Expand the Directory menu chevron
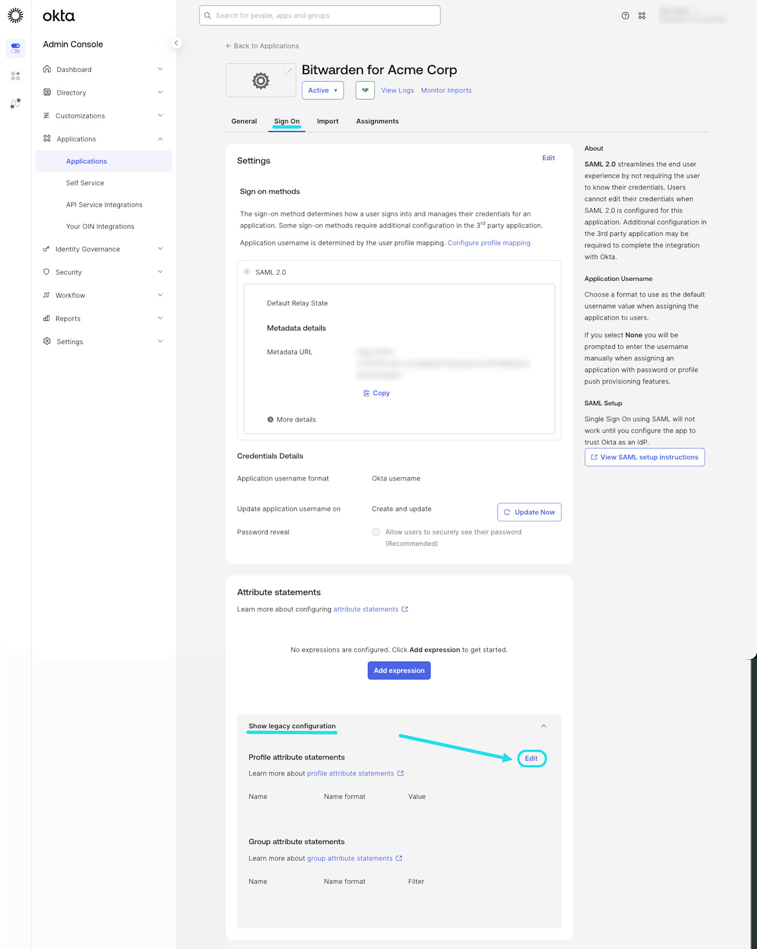 160,93
